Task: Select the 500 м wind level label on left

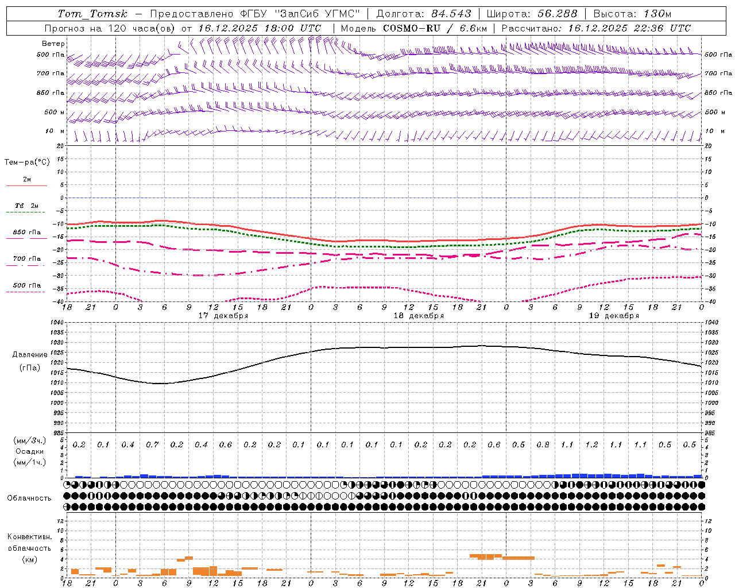Action: [x=55, y=112]
